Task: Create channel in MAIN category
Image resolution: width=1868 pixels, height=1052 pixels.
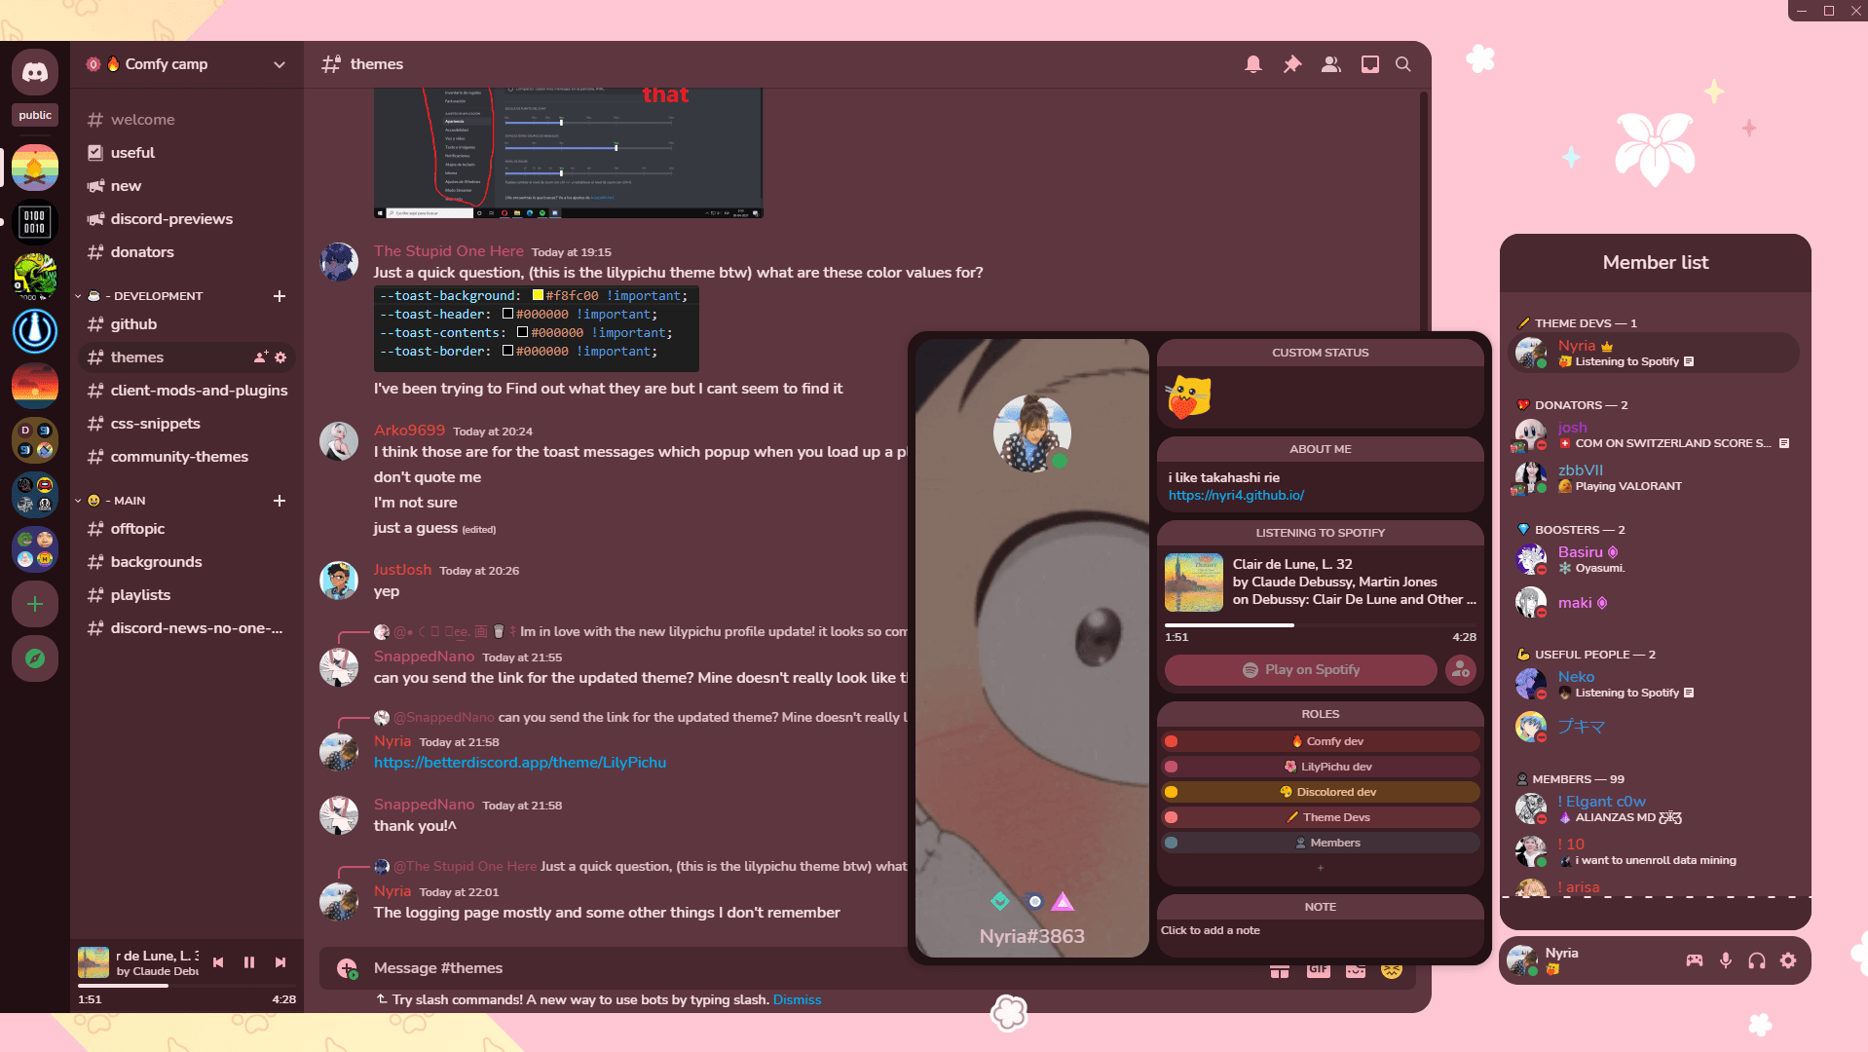Action: pos(280,501)
